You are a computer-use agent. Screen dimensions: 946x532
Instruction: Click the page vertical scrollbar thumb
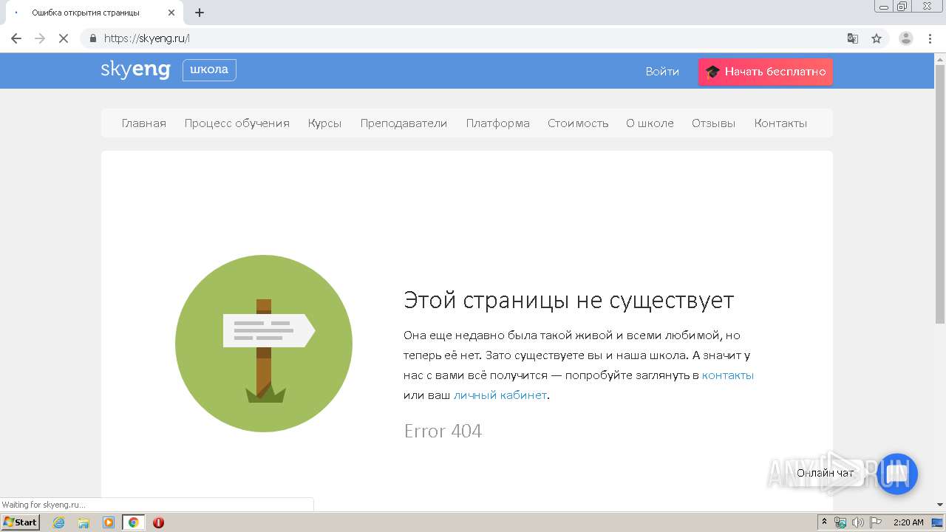[940, 194]
